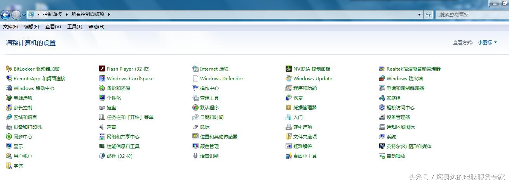The height and width of the screenshot is (183, 509).
Task: Click the 备份和还原 icon
Action: 102,88
